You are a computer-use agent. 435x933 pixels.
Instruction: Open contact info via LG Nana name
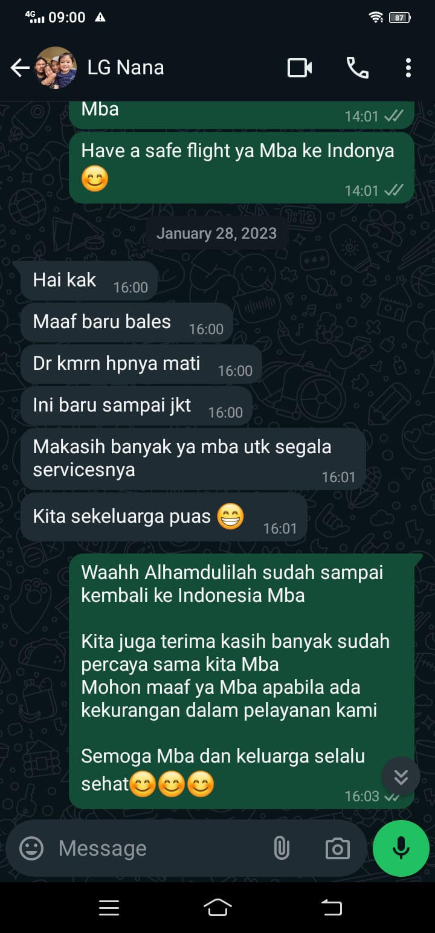pyautogui.click(x=126, y=68)
